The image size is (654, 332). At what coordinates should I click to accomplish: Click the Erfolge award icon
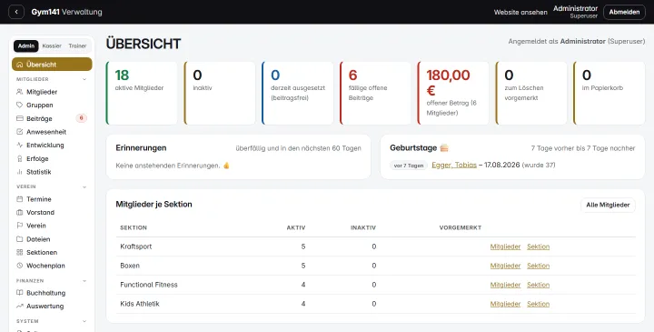[x=20, y=158]
